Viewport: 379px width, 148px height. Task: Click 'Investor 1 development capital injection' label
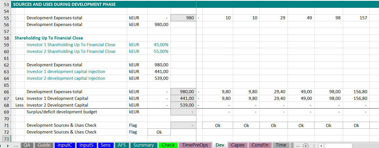tap(66, 72)
